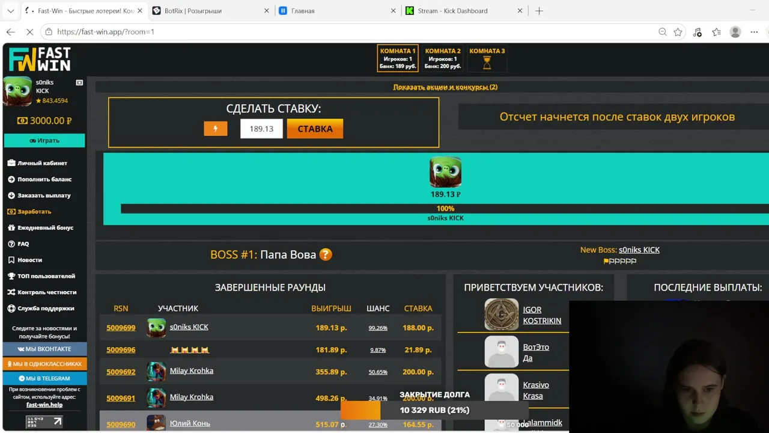Click the lifebuoy icon for Служба поддержки
769x433 pixels.
11,309
